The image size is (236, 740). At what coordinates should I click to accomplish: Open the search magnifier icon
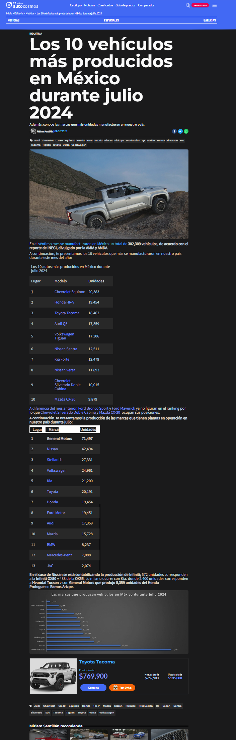click(x=188, y=5)
